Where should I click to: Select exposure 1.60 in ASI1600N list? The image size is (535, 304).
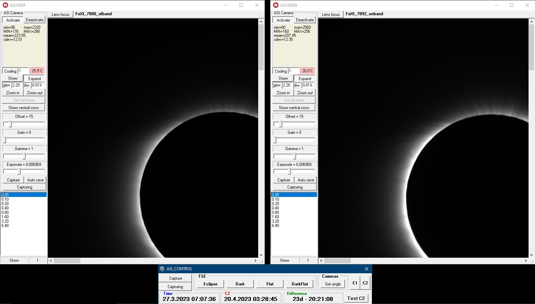(x=294, y=217)
